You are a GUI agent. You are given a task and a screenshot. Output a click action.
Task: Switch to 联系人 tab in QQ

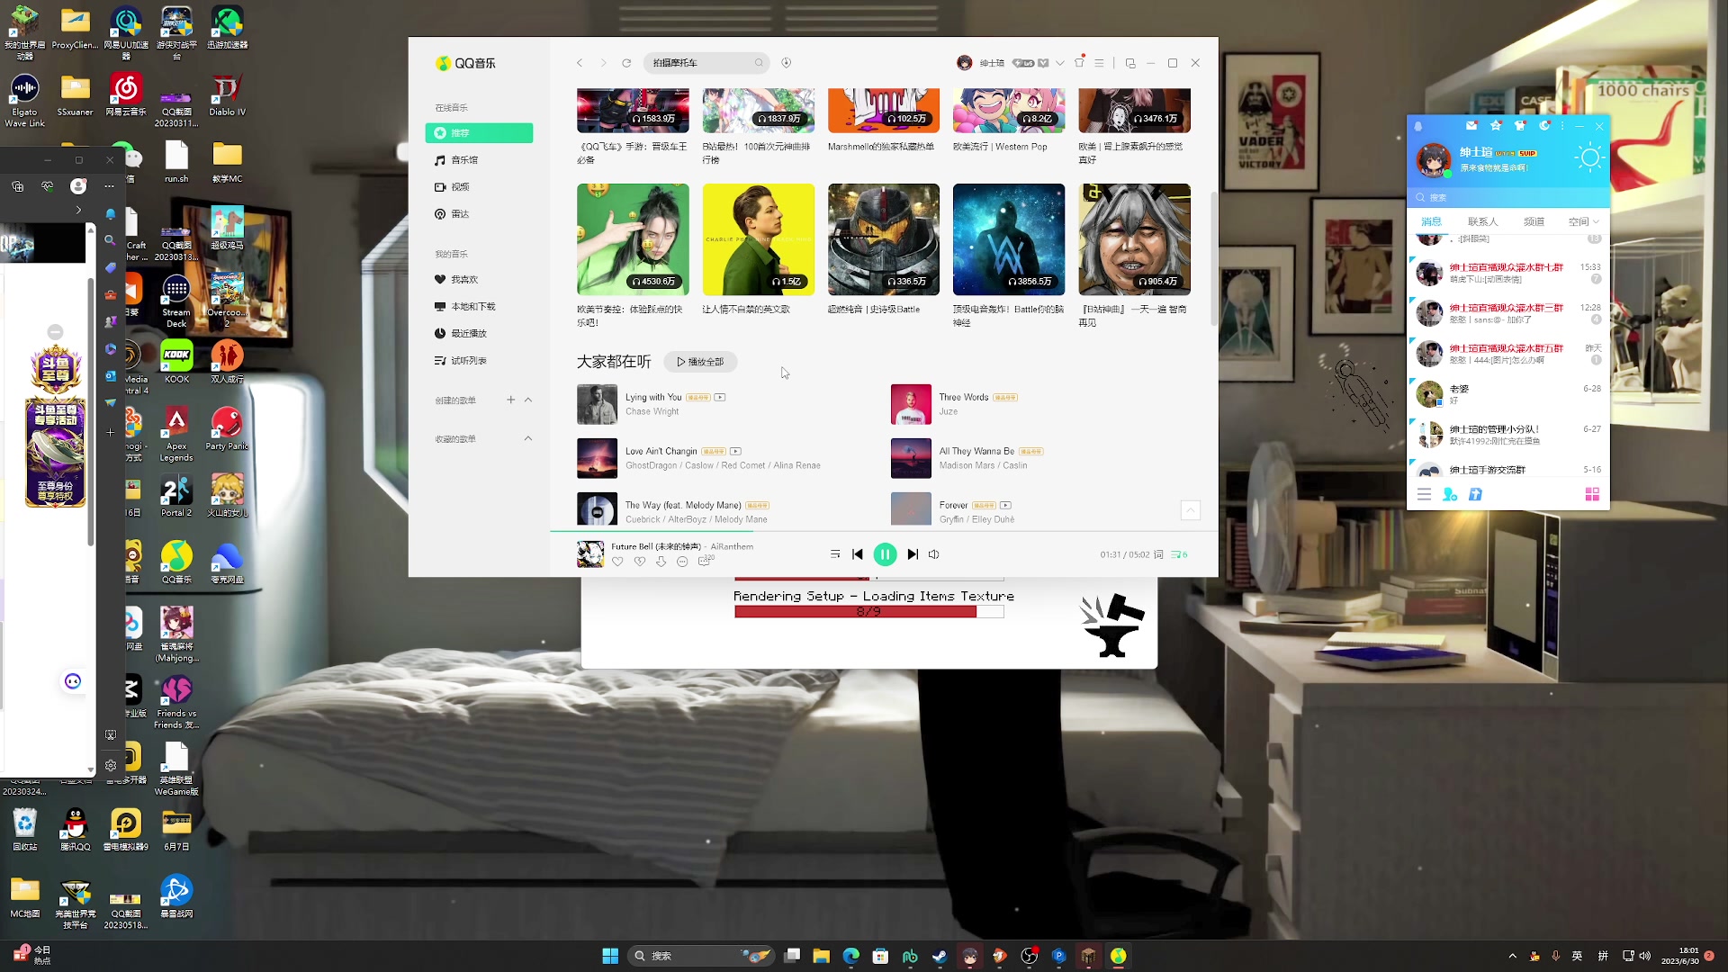pyautogui.click(x=1482, y=221)
